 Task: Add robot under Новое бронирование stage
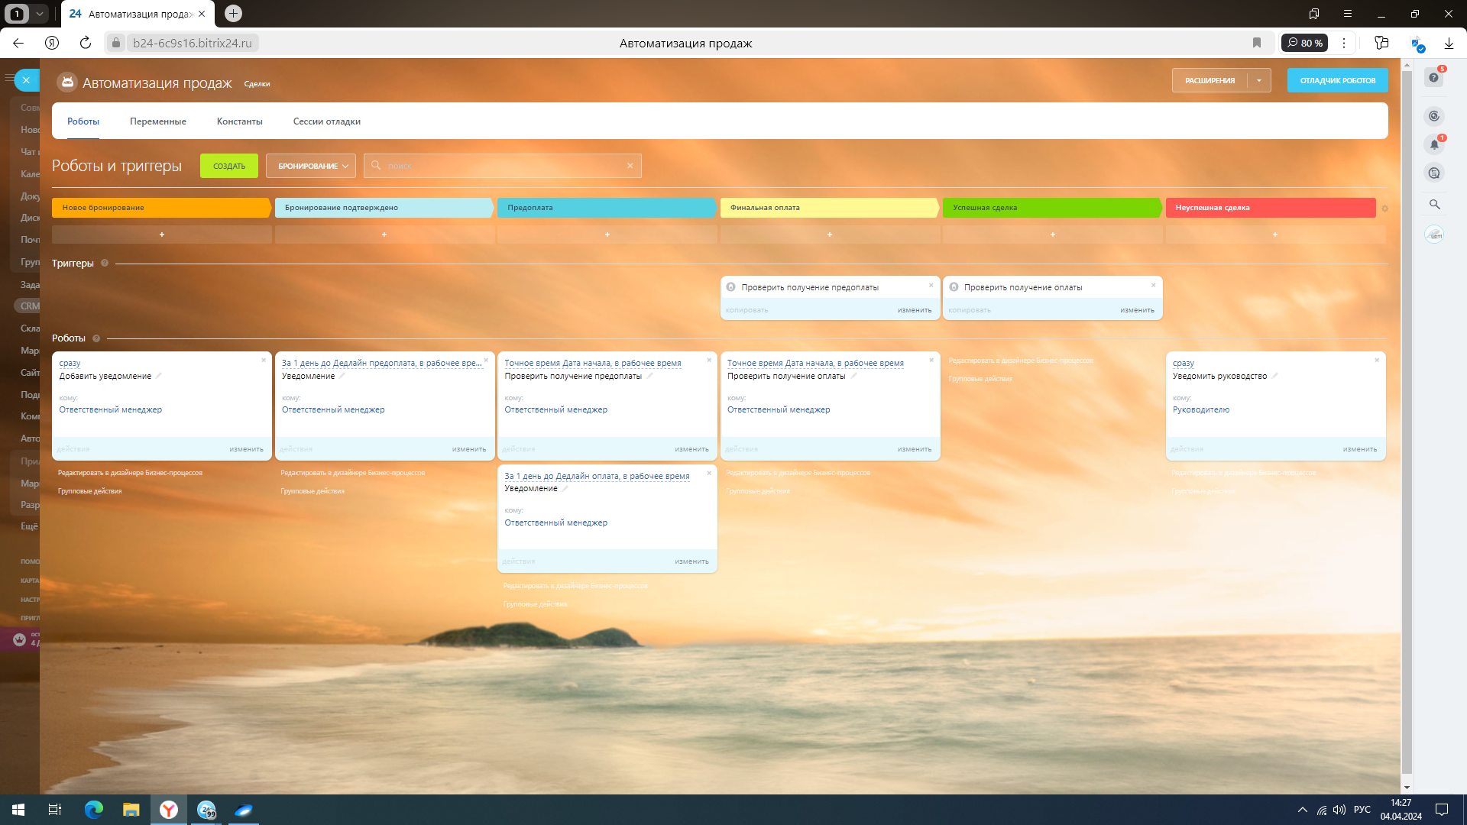pyautogui.click(x=161, y=235)
